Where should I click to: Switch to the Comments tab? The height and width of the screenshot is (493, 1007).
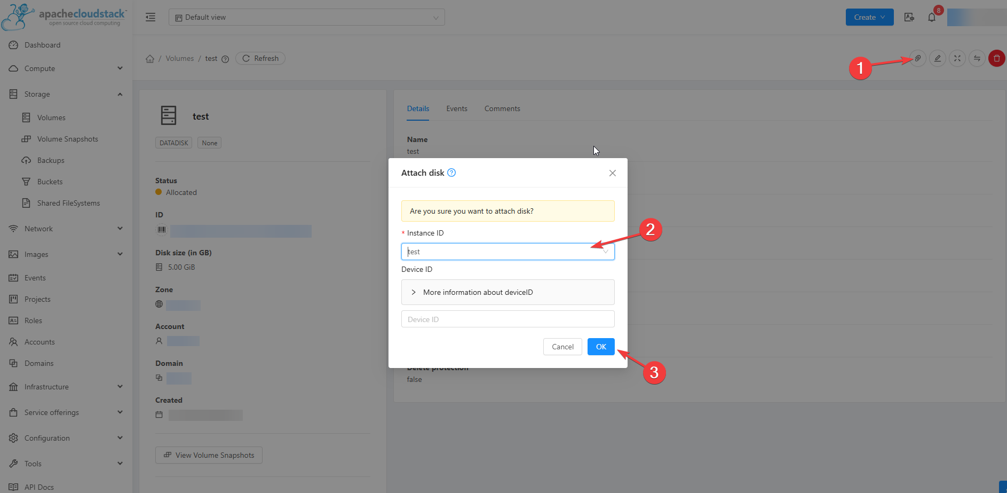click(x=502, y=108)
